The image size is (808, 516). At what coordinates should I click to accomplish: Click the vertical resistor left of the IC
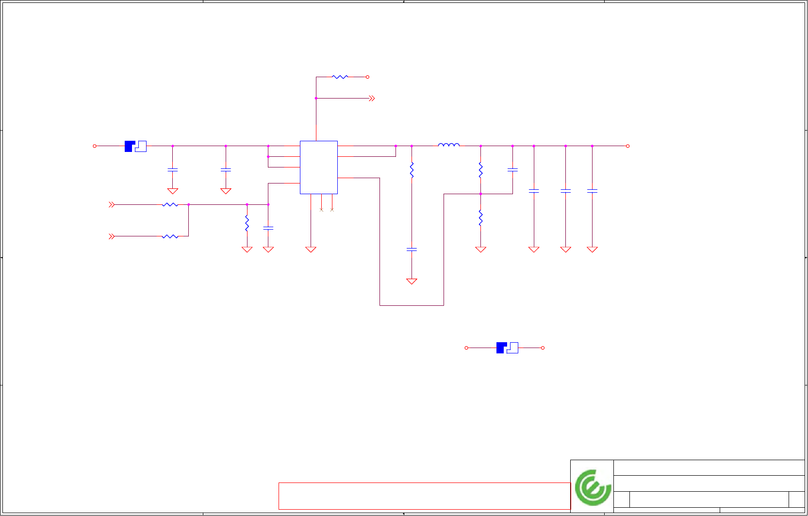247,223
